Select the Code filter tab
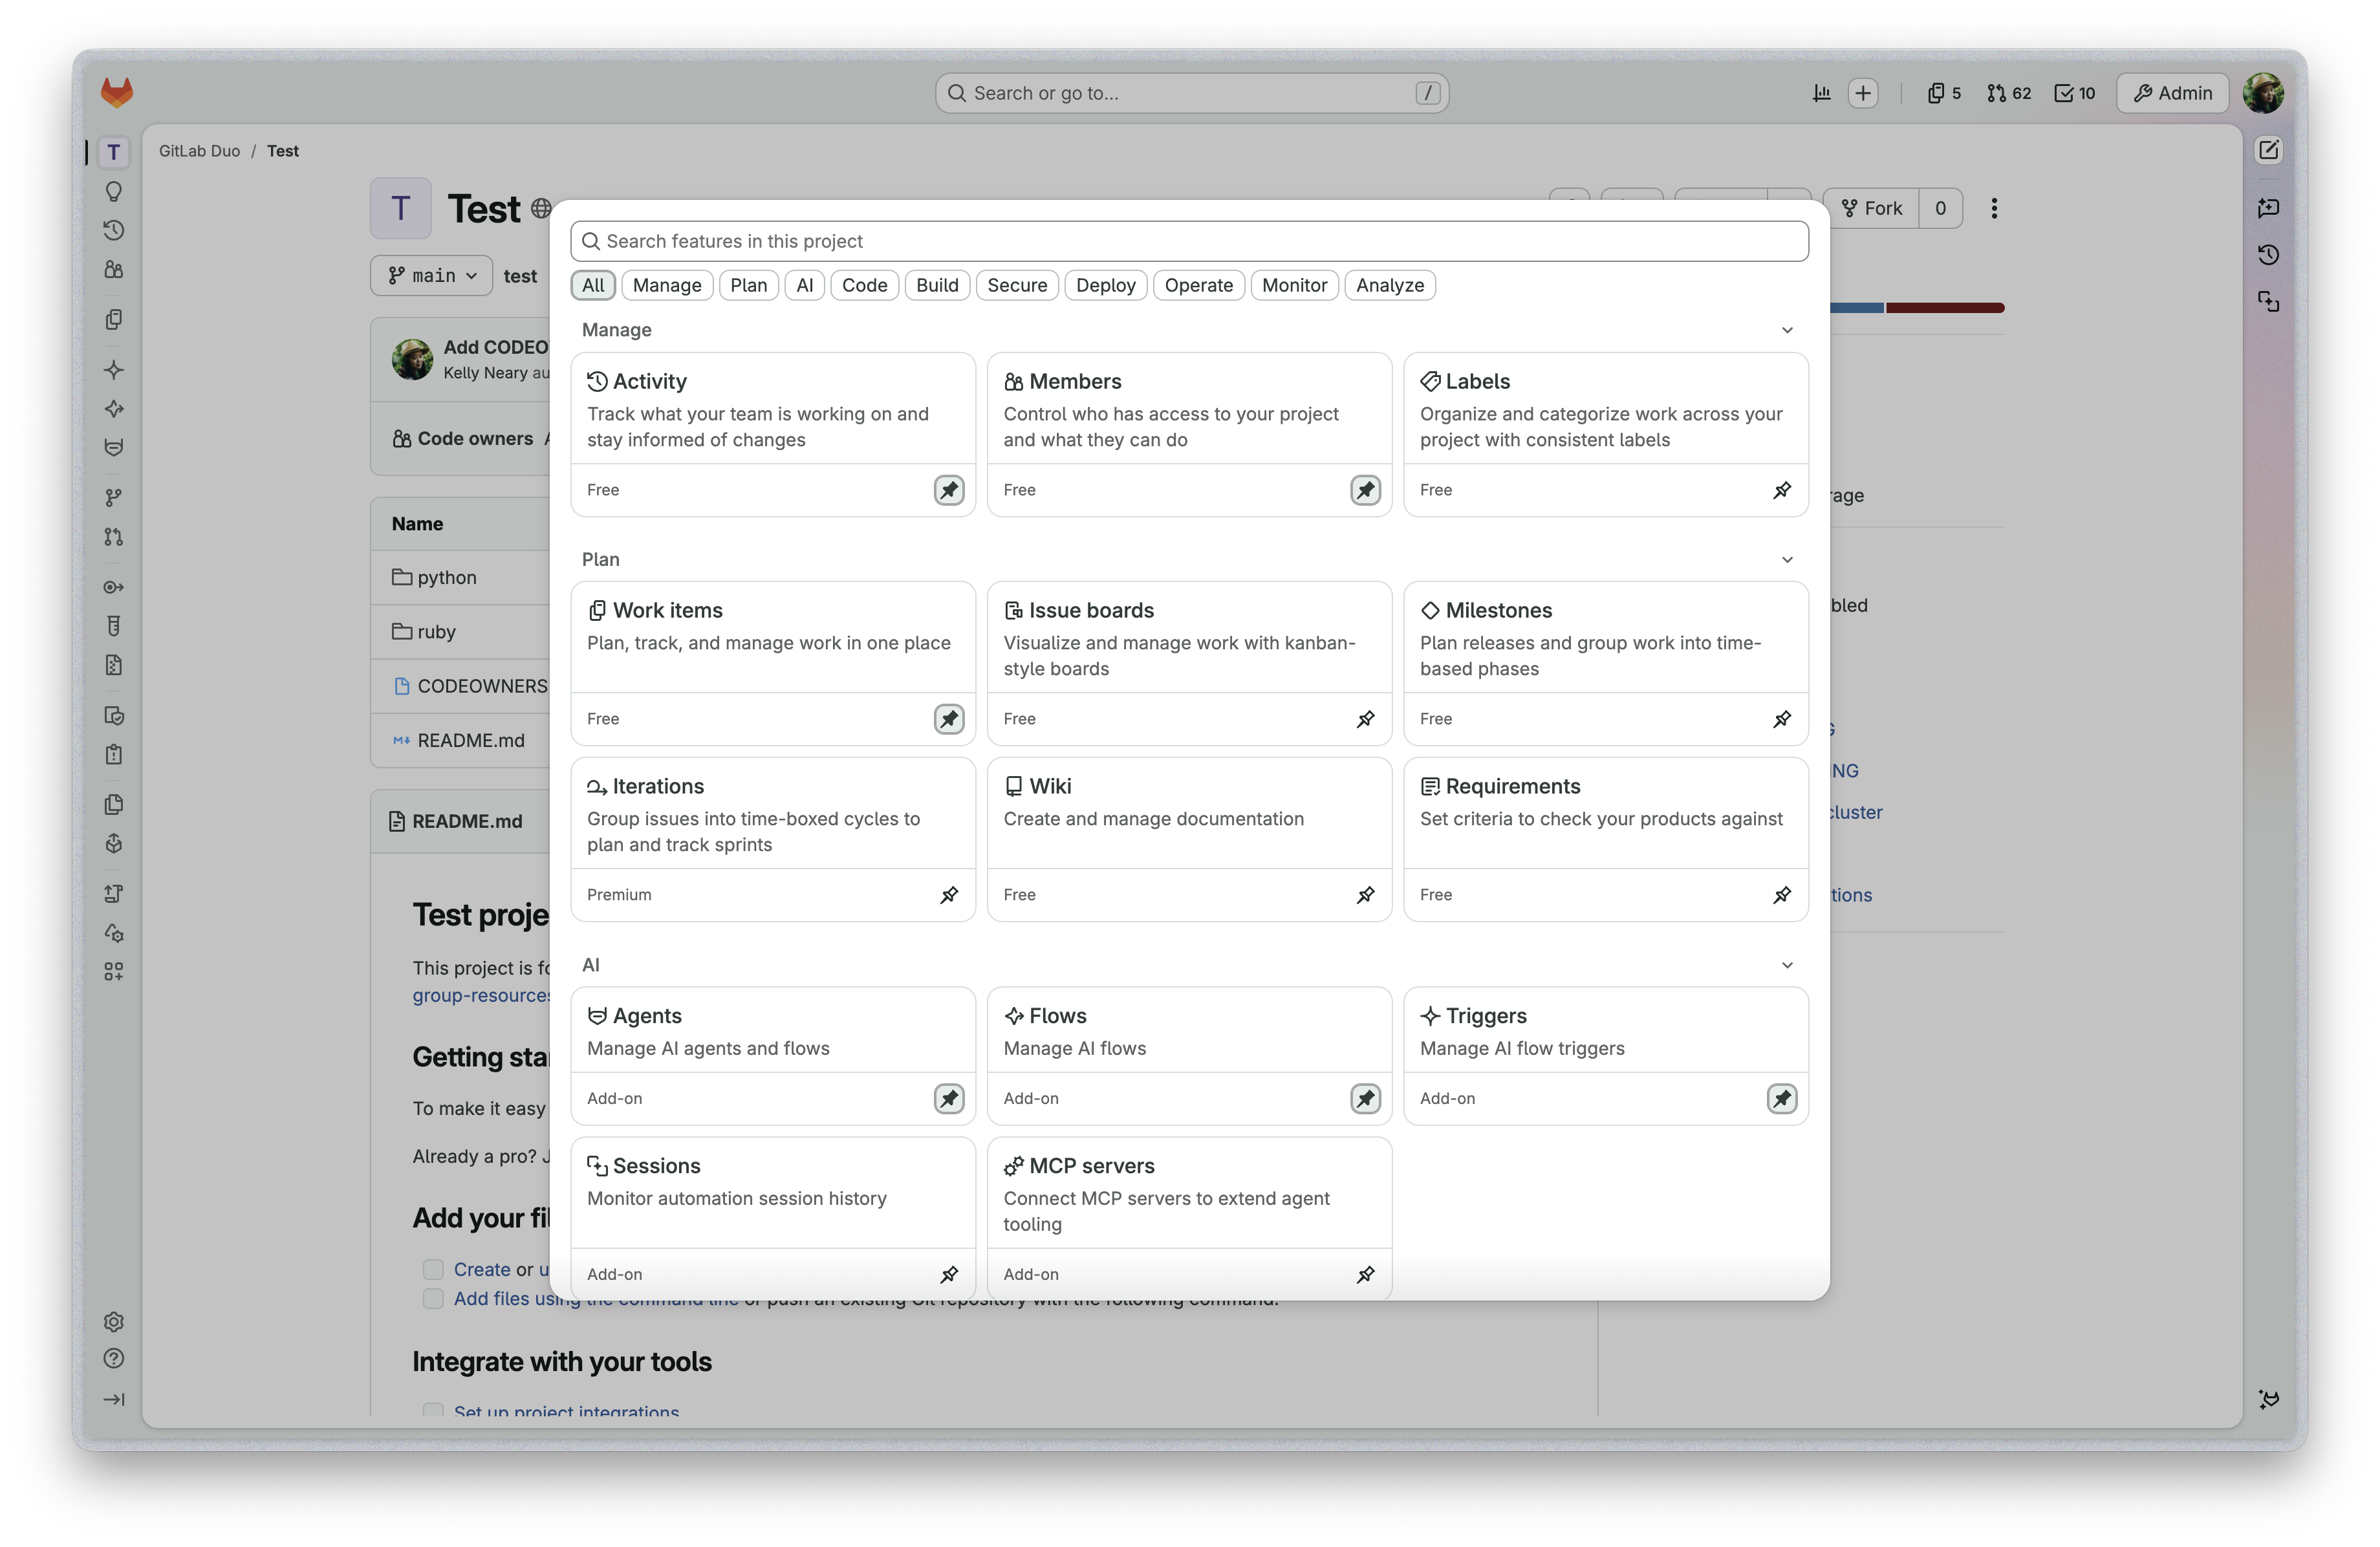The image size is (2380, 1547). click(864, 285)
